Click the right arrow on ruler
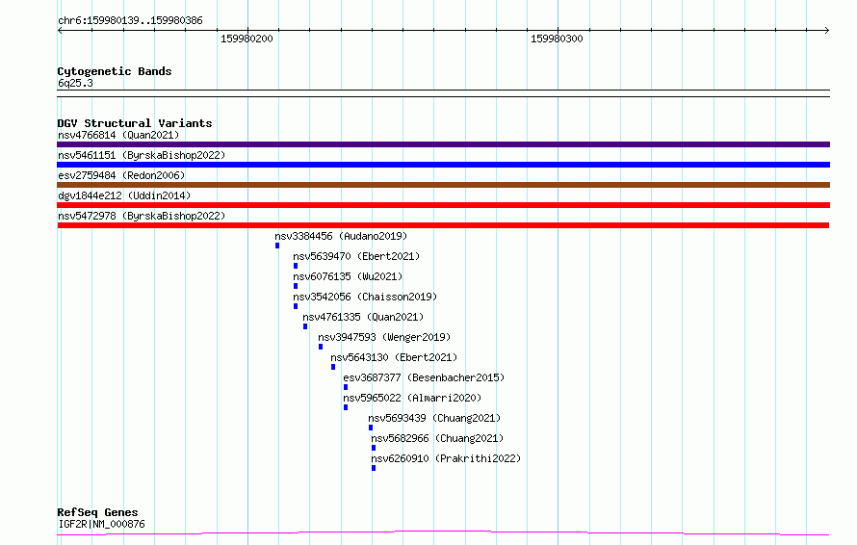The height and width of the screenshot is (545, 857). point(826,31)
